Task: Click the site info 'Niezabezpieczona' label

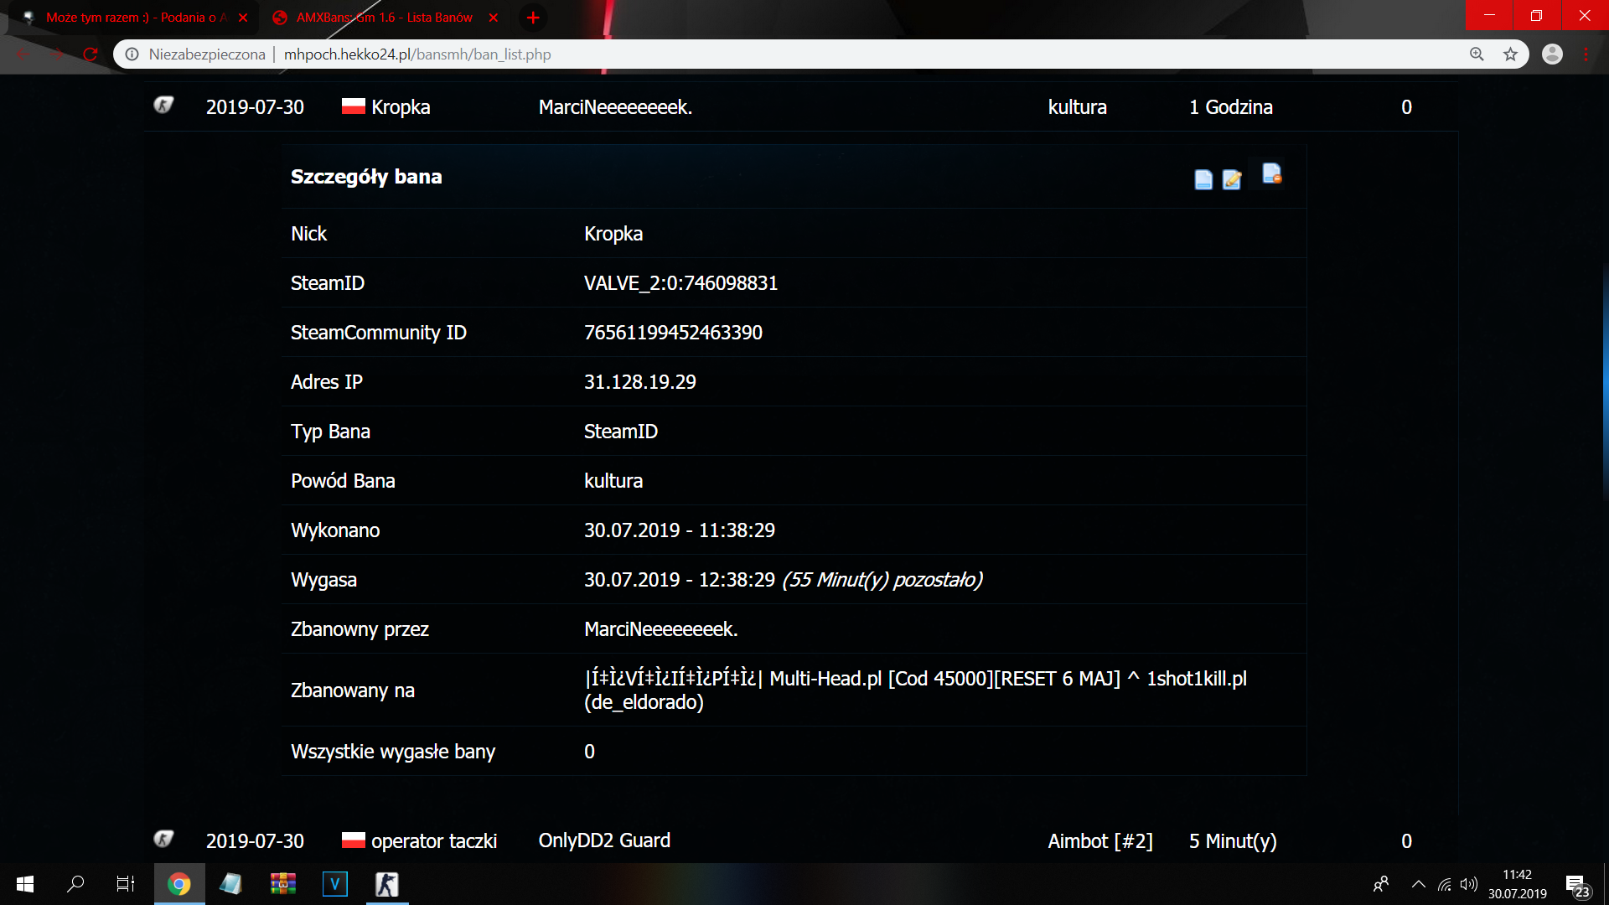Action: [206, 54]
